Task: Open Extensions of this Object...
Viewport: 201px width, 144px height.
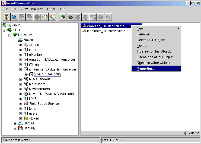Action: pos(156,57)
